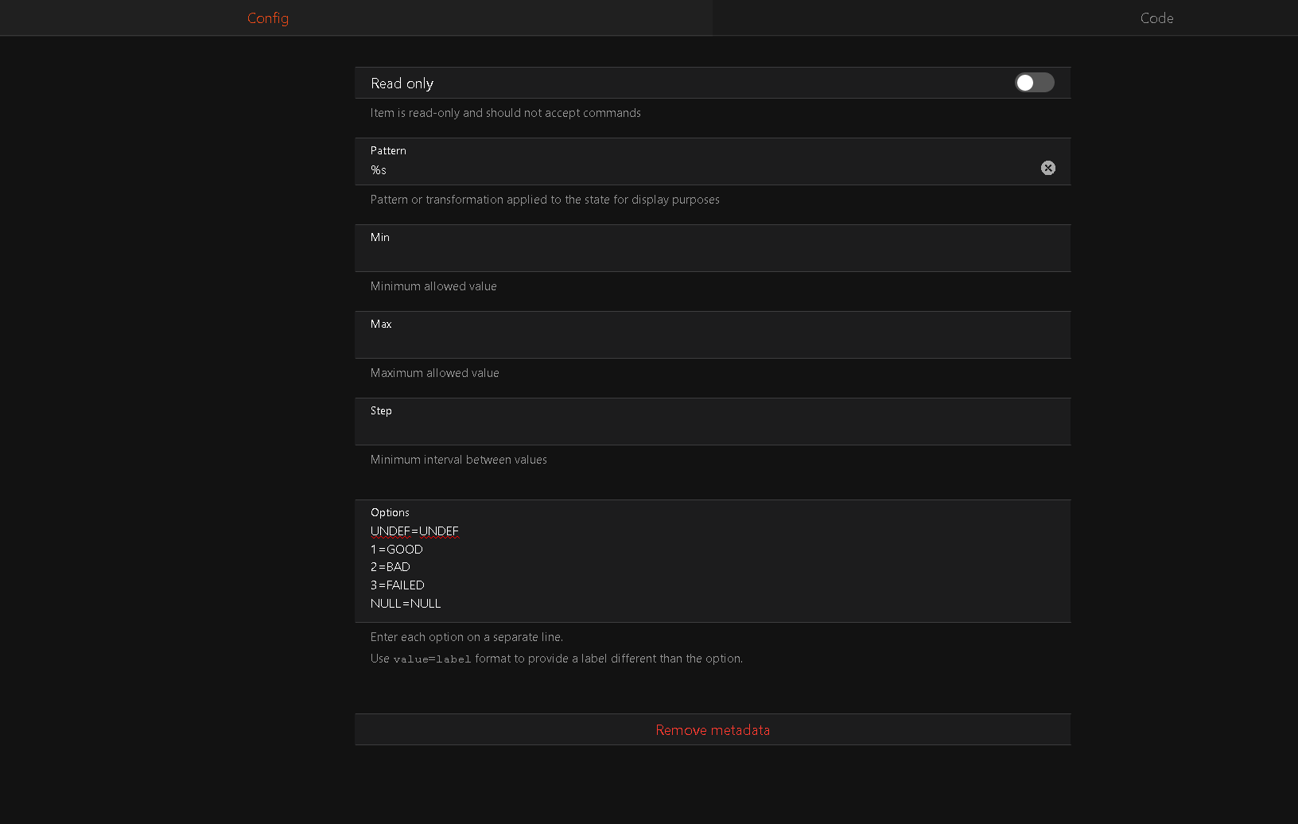Screen dimensions: 1298x824
Task: Focus the Pattern field containing %s
Action: (x=700, y=170)
